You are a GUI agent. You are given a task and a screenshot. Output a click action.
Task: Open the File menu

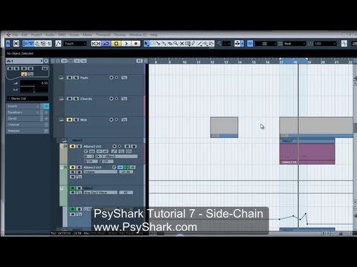click(16, 35)
